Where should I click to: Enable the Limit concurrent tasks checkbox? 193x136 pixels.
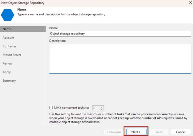click(x=51, y=108)
